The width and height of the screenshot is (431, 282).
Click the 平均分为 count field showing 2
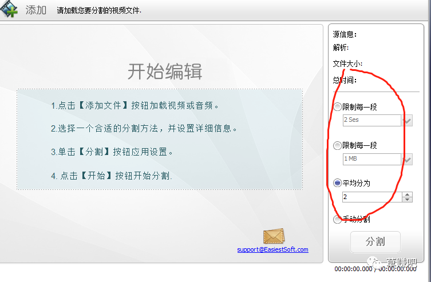372,197
